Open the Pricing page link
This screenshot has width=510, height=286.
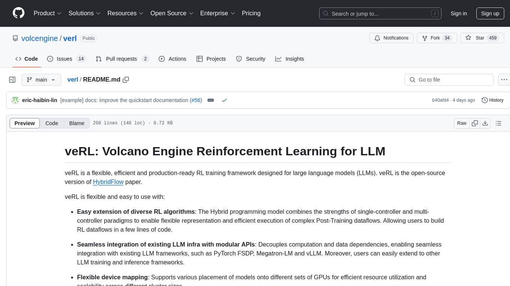click(251, 13)
